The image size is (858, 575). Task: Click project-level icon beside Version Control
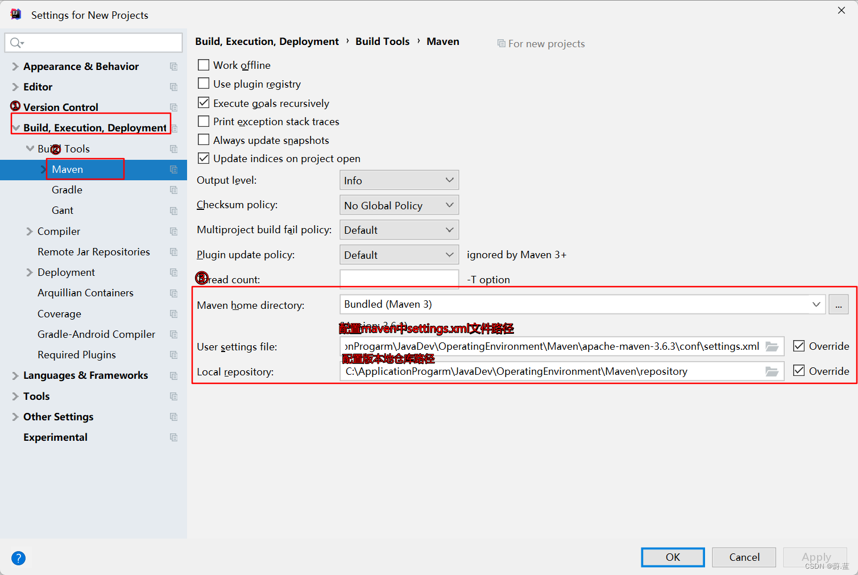coord(174,107)
